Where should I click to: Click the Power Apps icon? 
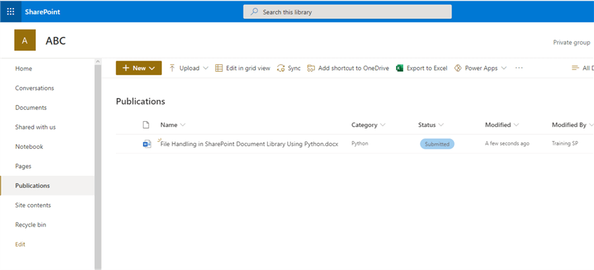coord(458,68)
